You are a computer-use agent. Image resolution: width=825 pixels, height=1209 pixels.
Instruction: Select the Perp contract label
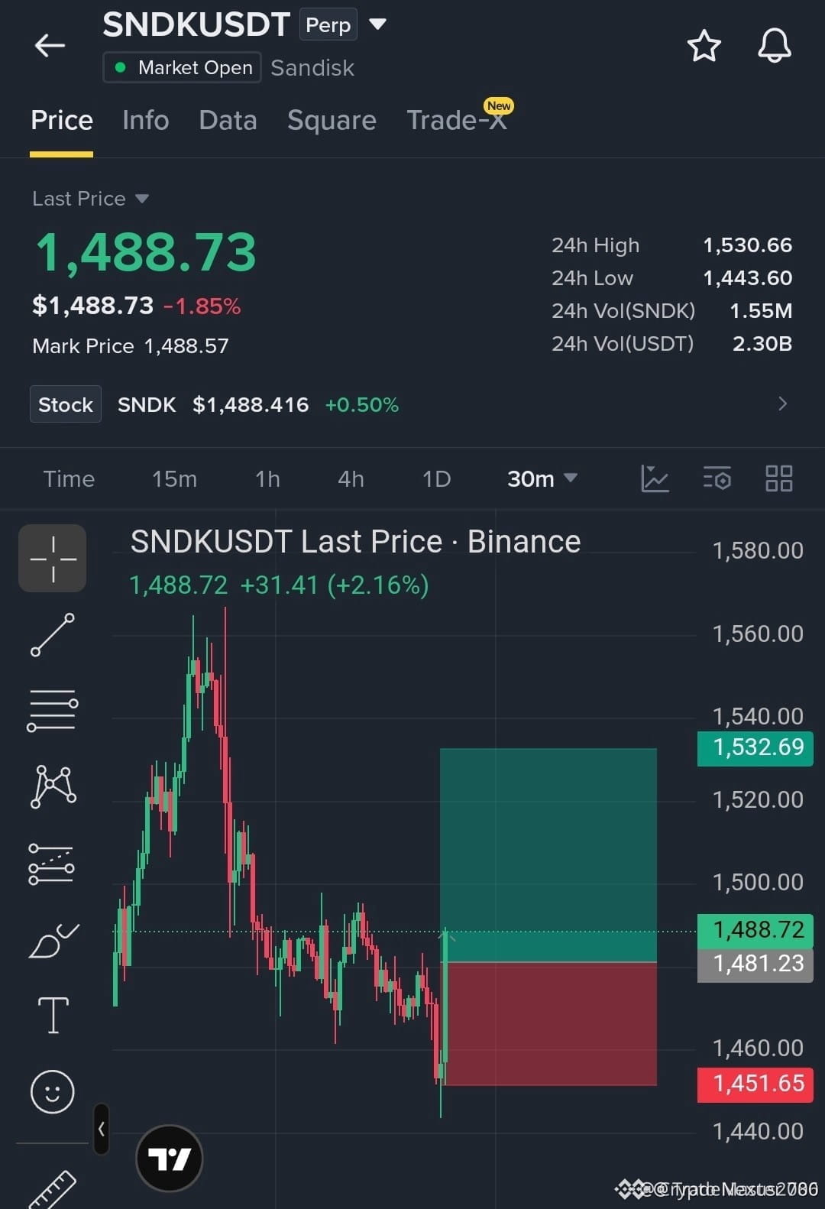click(328, 24)
